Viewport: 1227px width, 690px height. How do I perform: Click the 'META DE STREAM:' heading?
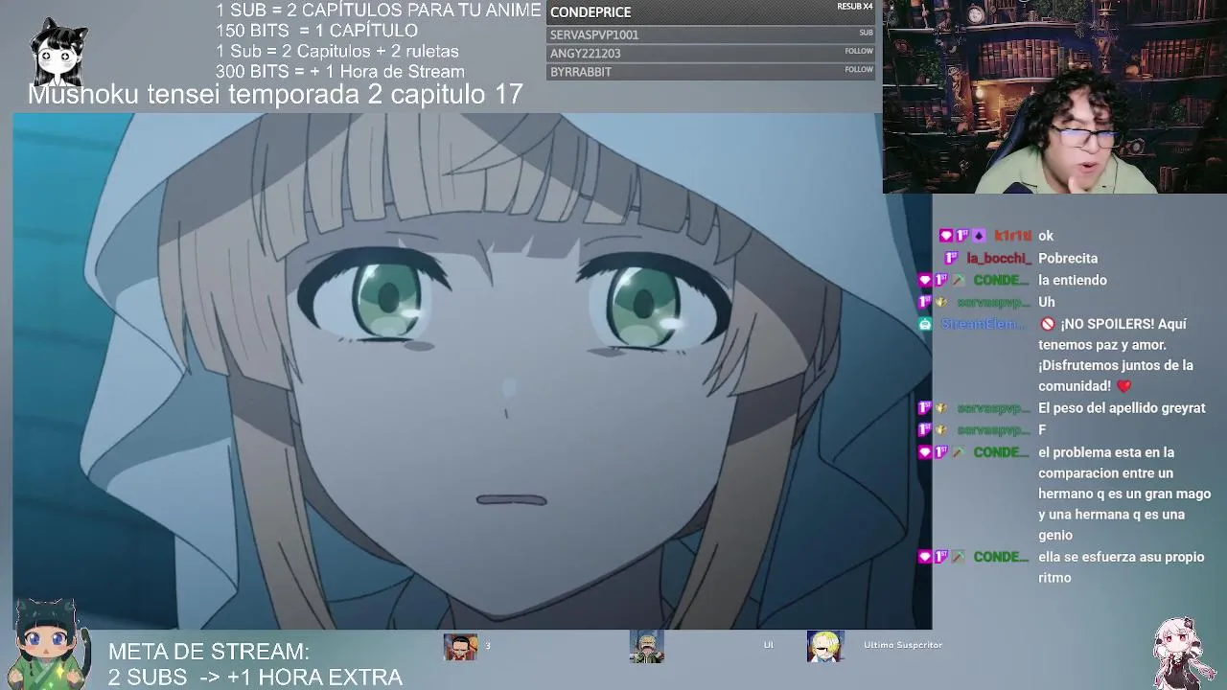[x=208, y=652]
